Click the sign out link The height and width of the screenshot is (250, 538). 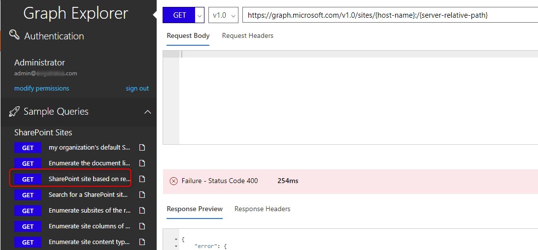[137, 89]
